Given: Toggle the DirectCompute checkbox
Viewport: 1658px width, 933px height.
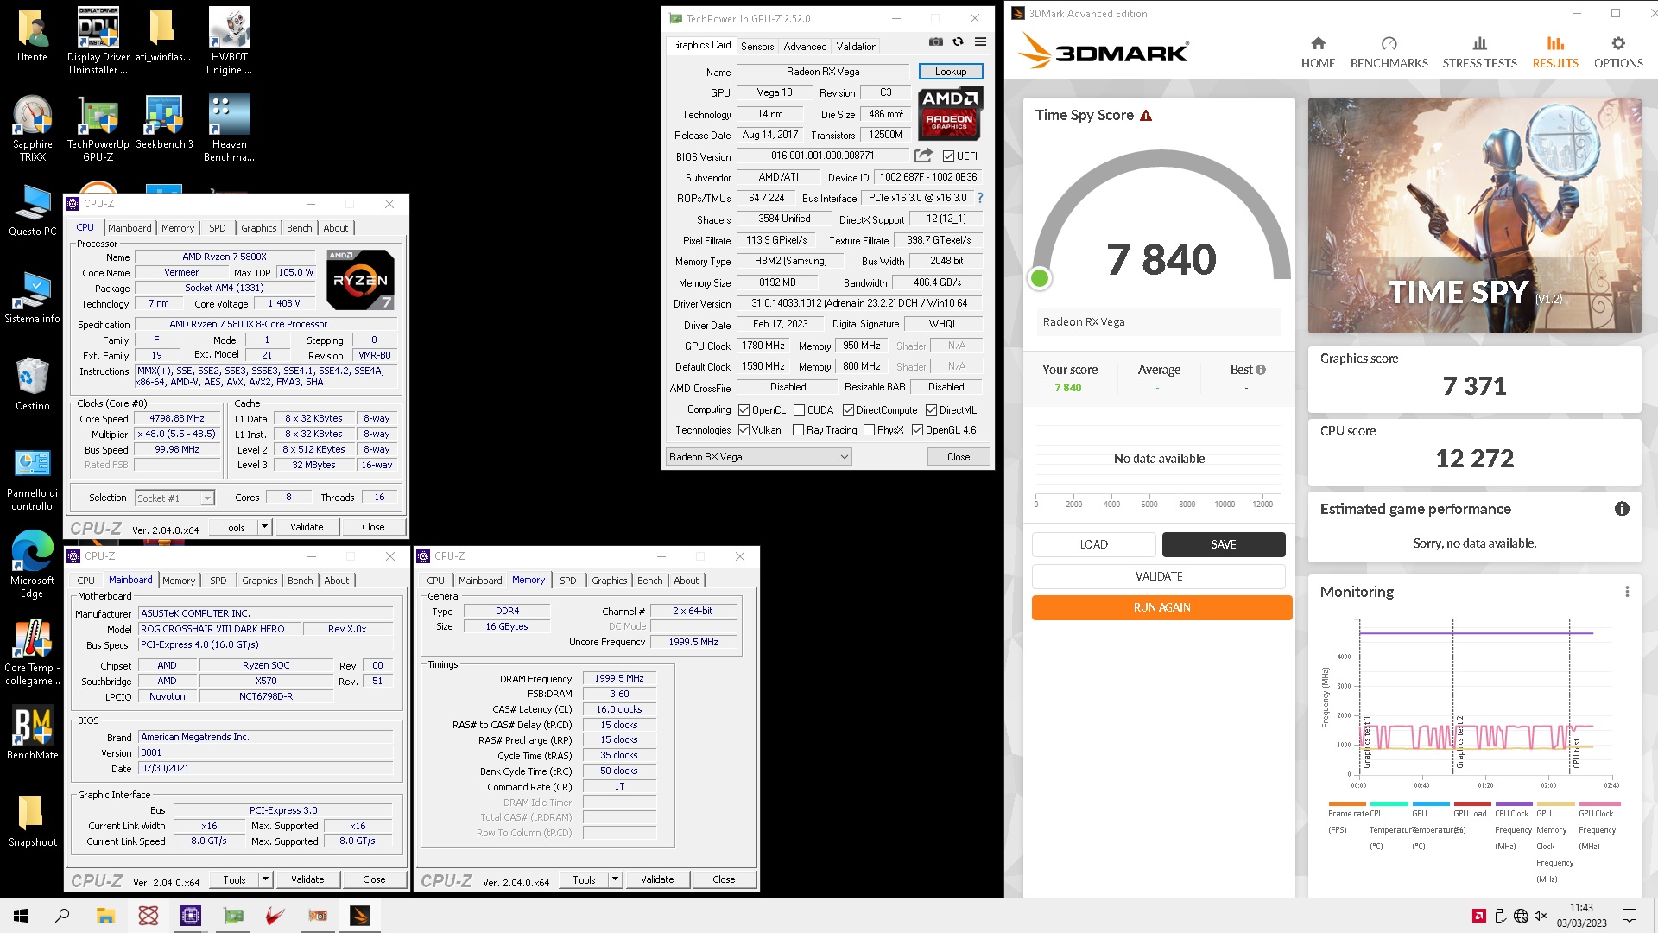Looking at the screenshot, I should click(x=848, y=410).
